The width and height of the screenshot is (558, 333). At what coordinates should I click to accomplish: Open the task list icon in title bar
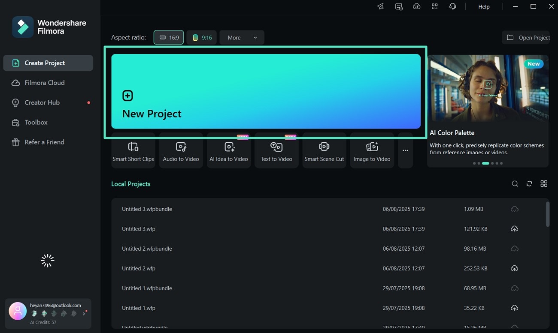(x=399, y=6)
